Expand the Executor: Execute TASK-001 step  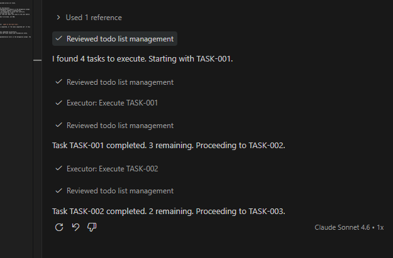tap(112, 103)
